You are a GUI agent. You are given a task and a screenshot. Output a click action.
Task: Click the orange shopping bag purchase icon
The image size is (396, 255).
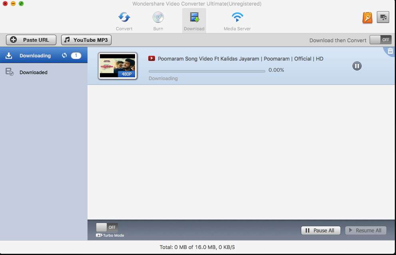tap(367, 18)
